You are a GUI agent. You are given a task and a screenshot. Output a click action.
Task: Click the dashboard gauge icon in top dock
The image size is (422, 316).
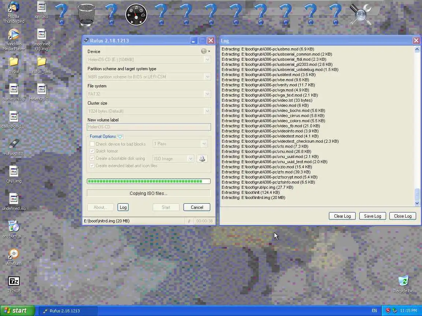pyautogui.click(x=136, y=15)
